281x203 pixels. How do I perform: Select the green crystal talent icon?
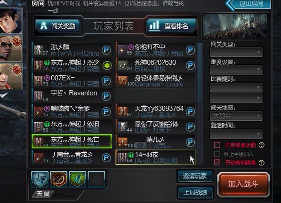(77, 179)
